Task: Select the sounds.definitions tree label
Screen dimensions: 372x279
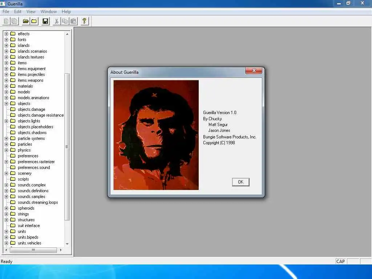Action: point(33,190)
